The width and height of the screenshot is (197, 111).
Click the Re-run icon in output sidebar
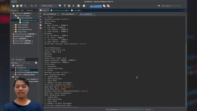[40, 14]
